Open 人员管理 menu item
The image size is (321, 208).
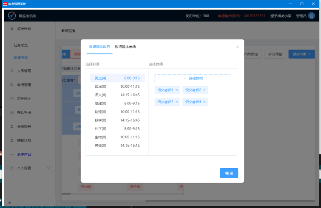pyautogui.click(x=24, y=71)
